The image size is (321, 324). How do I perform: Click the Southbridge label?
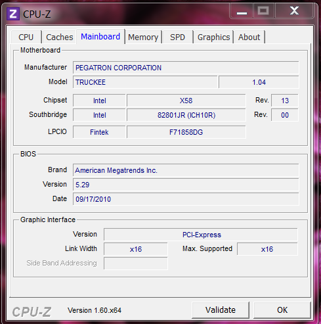coord(48,114)
